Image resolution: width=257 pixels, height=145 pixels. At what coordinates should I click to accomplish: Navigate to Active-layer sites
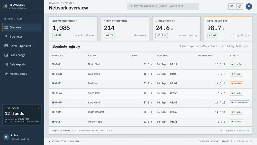click(x=22, y=46)
